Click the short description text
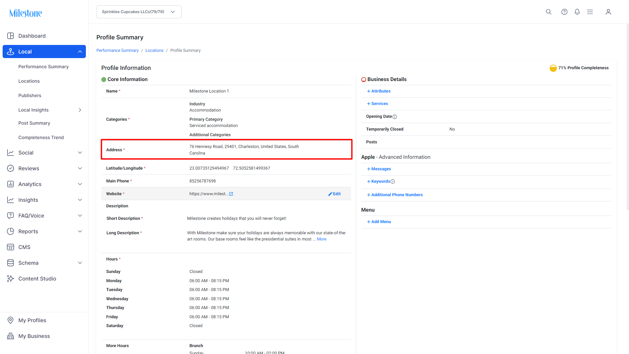Image resolution: width=629 pixels, height=354 pixels. point(237,219)
